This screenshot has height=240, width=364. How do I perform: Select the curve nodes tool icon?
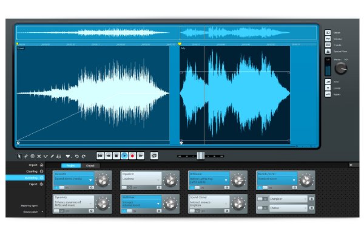(x=45, y=156)
